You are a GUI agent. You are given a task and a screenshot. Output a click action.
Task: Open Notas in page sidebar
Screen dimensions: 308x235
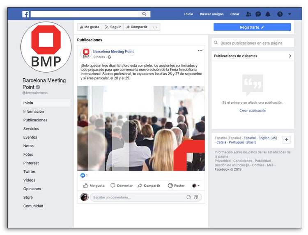(28, 146)
